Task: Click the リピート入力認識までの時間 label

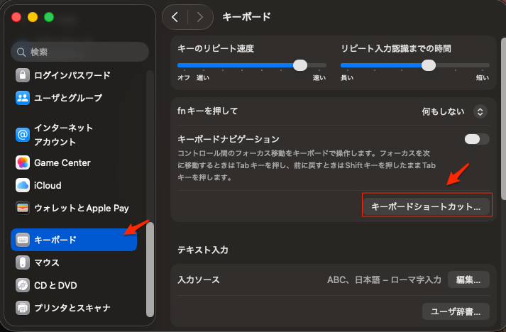Action: (396, 49)
